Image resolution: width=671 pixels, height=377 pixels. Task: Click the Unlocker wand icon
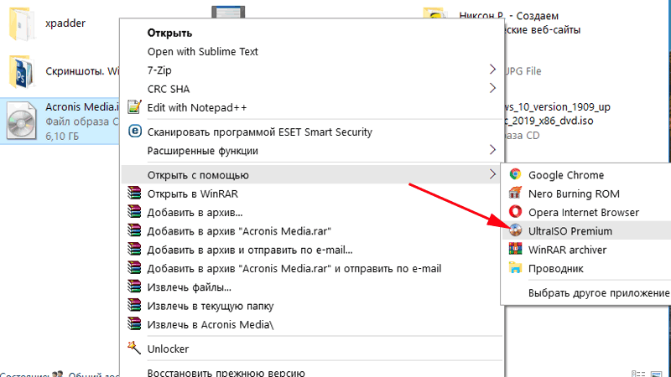134,348
